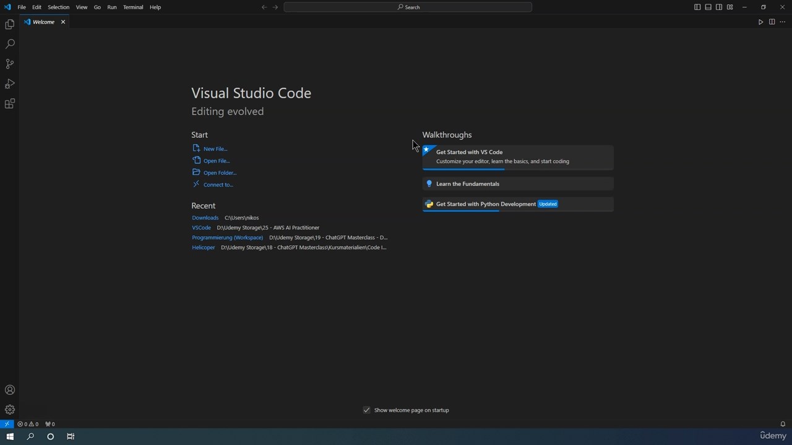Click the ports forwarded status indicator
792x445 pixels.
(50, 424)
